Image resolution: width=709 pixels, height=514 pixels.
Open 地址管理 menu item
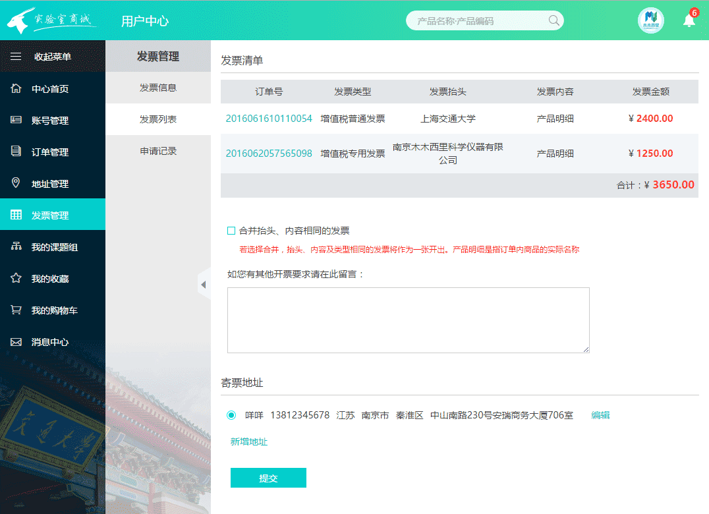point(53,184)
